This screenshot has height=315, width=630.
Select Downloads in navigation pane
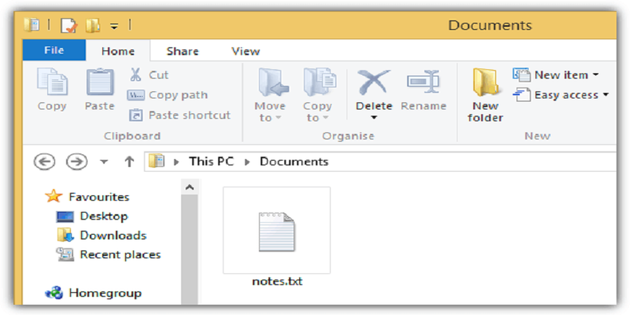tap(113, 235)
